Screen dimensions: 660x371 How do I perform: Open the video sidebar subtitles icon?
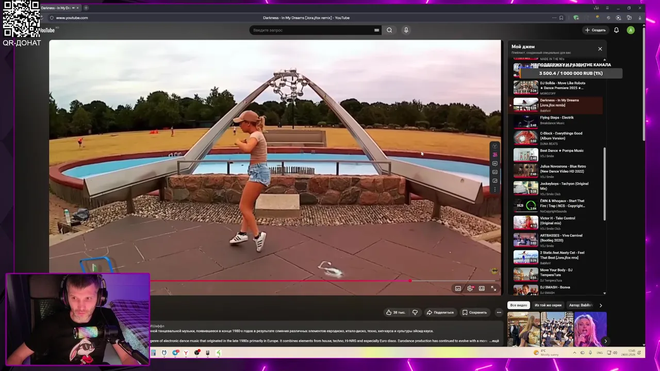494,172
